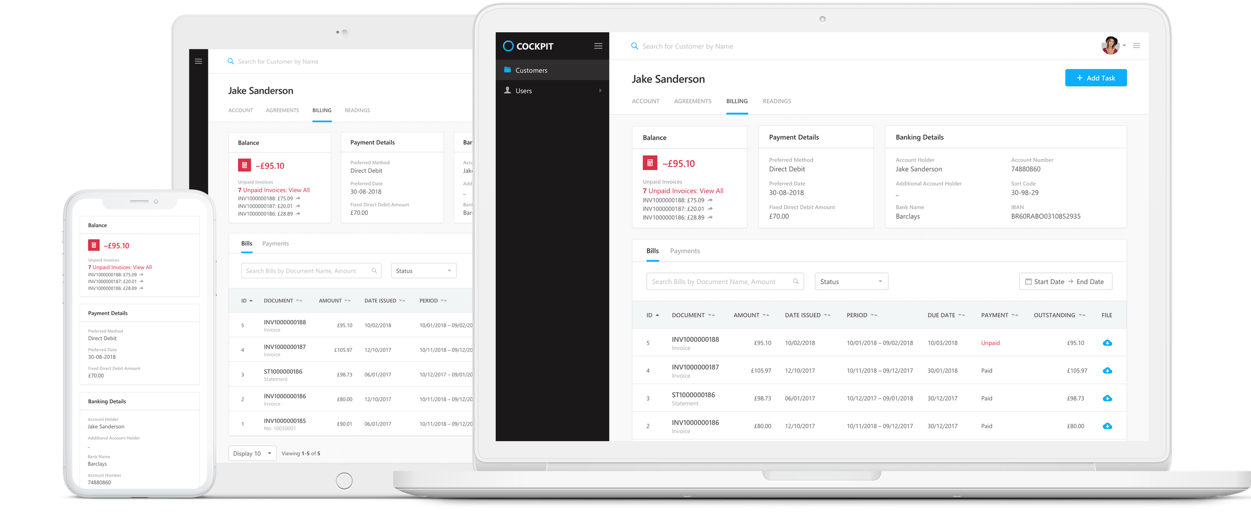Click the hamburger menu beside Cockpit logo
Screen dimensions: 1251x512
(598, 46)
